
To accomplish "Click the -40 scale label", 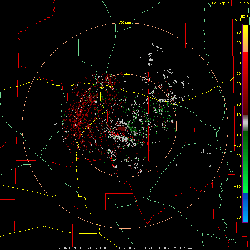I will [x=237, y=166].
